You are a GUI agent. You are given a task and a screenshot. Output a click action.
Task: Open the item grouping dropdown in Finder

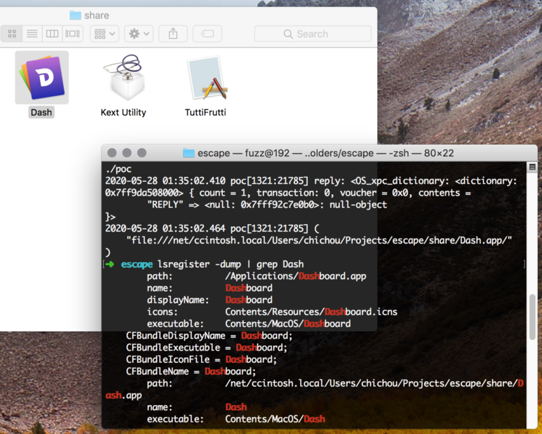click(x=104, y=34)
